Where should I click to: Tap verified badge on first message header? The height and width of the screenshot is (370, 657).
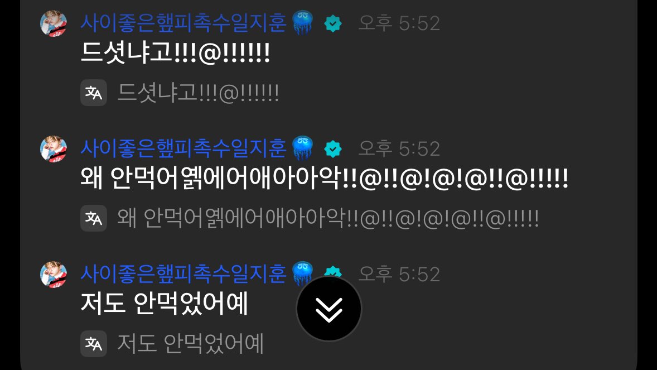(x=333, y=23)
